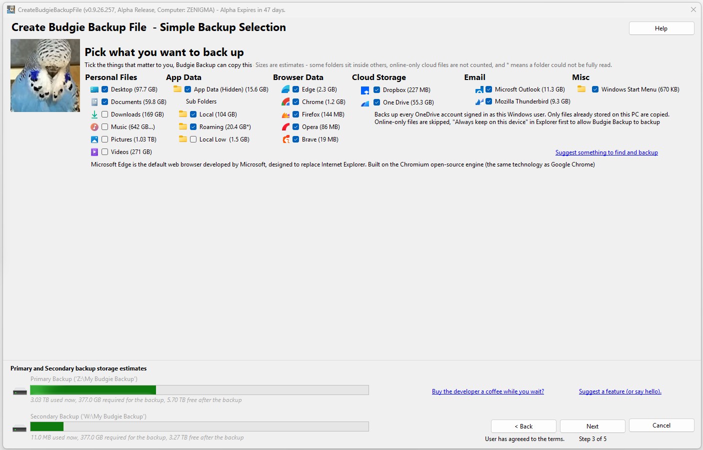703x450 pixels.
Task: Click the Microsoft Outlook icon
Action: click(x=479, y=89)
